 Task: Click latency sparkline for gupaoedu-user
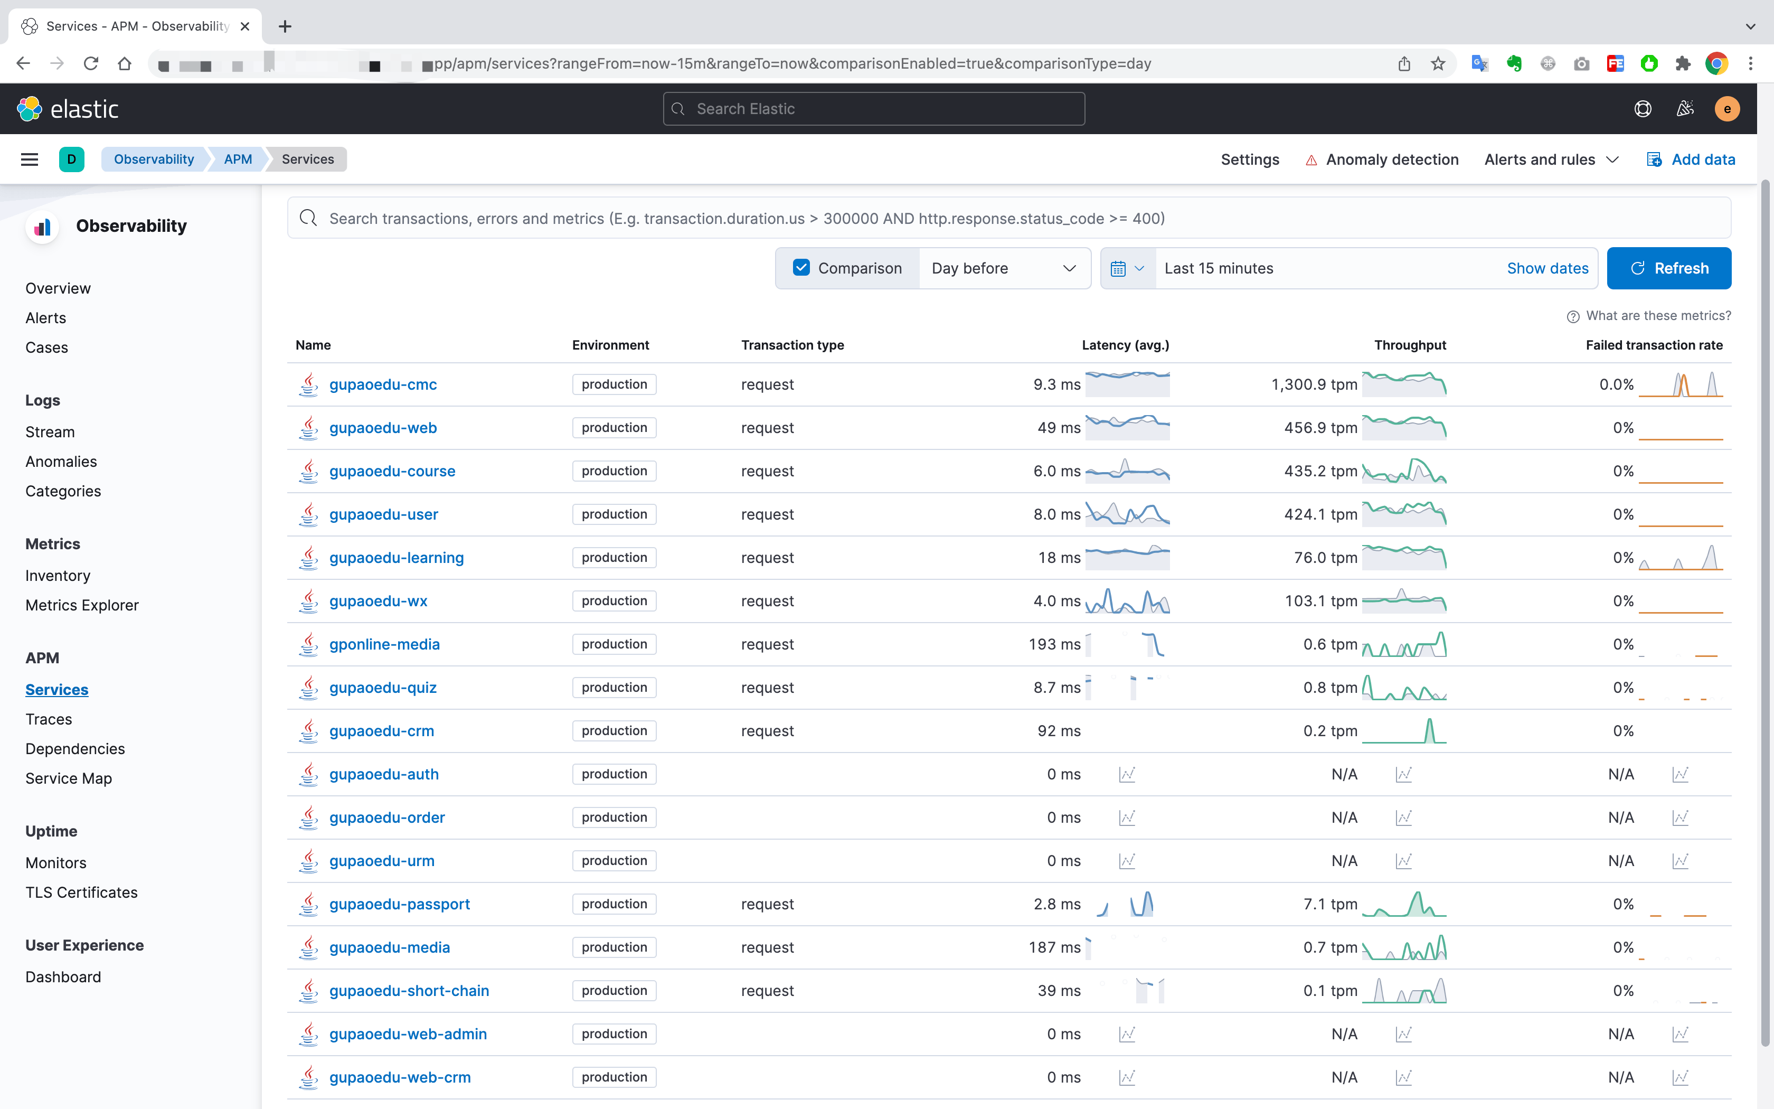pyautogui.click(x=1127, y=514)
